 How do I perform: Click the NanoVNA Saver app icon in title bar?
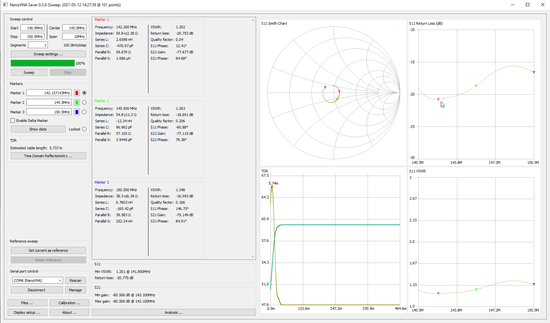[5, 5]
